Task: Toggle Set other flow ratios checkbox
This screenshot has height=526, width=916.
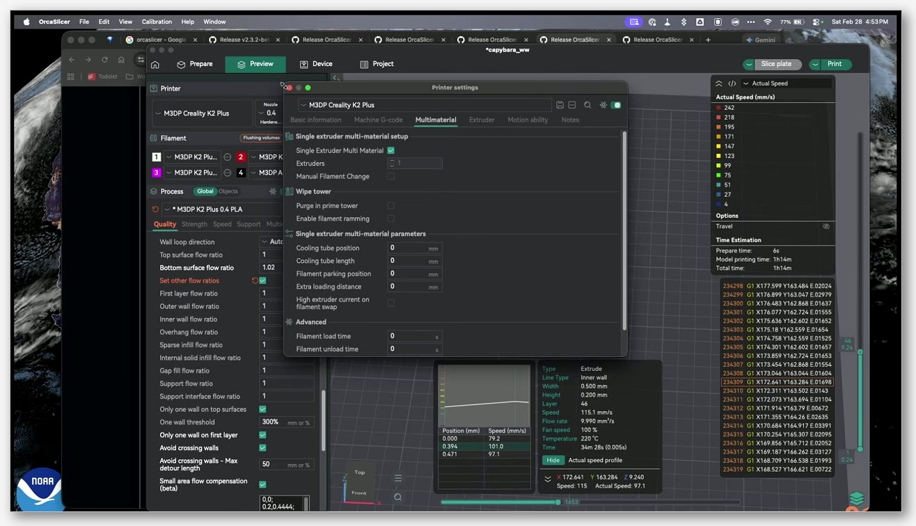Action: tap(262, 280)
